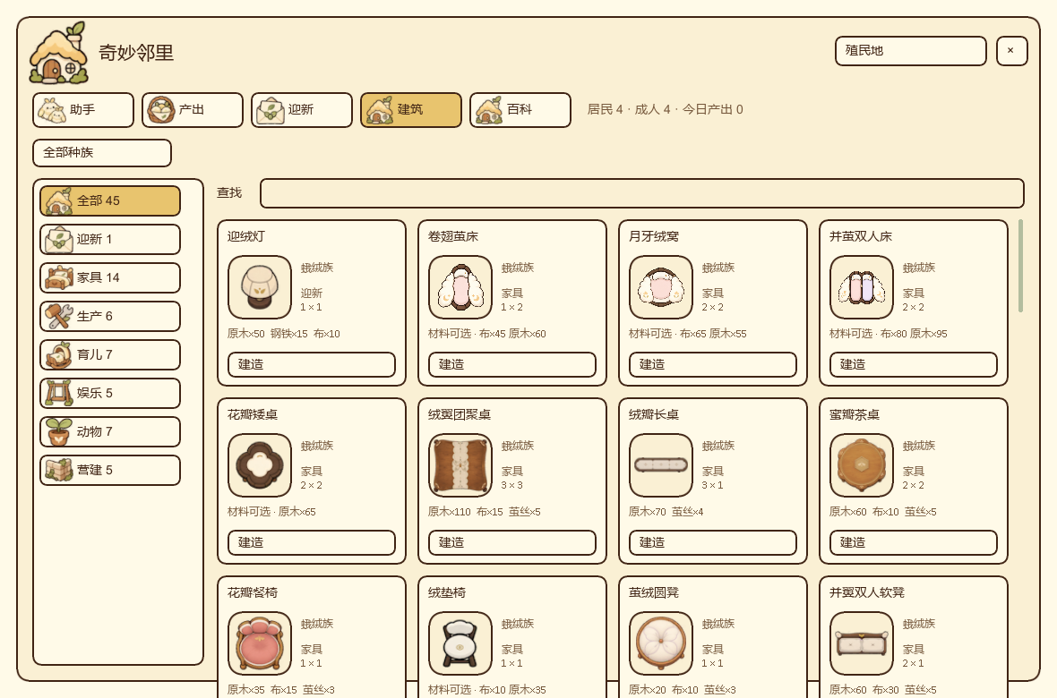Select the 建筑 tab

(x=410, y=110)
